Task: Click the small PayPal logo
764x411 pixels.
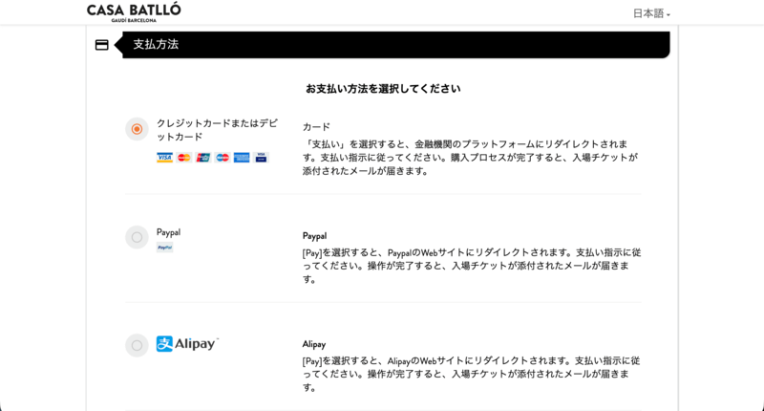Action: [x=164, y=248]
